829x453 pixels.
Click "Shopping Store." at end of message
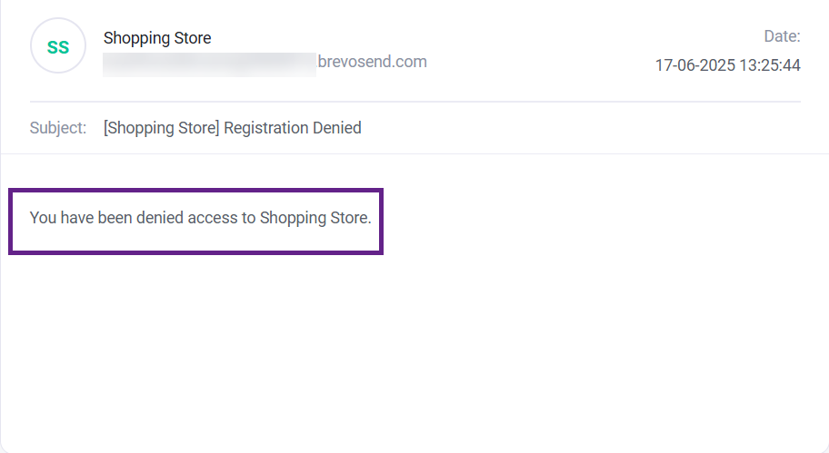(315, 218)
